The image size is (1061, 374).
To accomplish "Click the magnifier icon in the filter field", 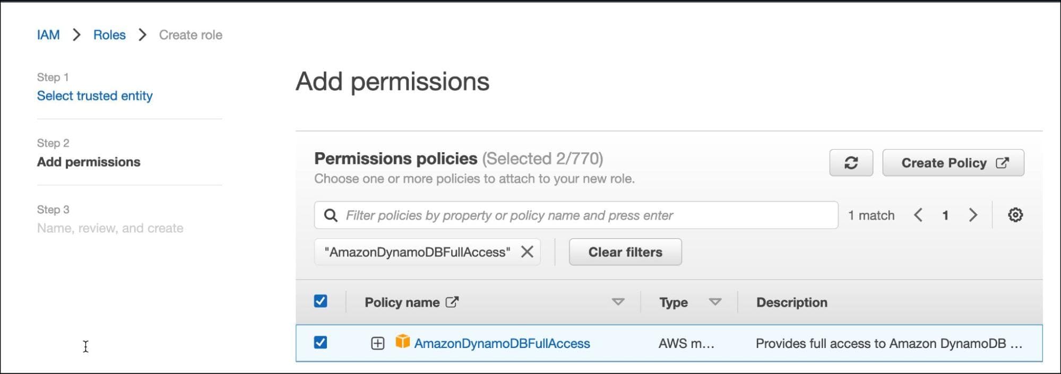I will tap(331, 215).
